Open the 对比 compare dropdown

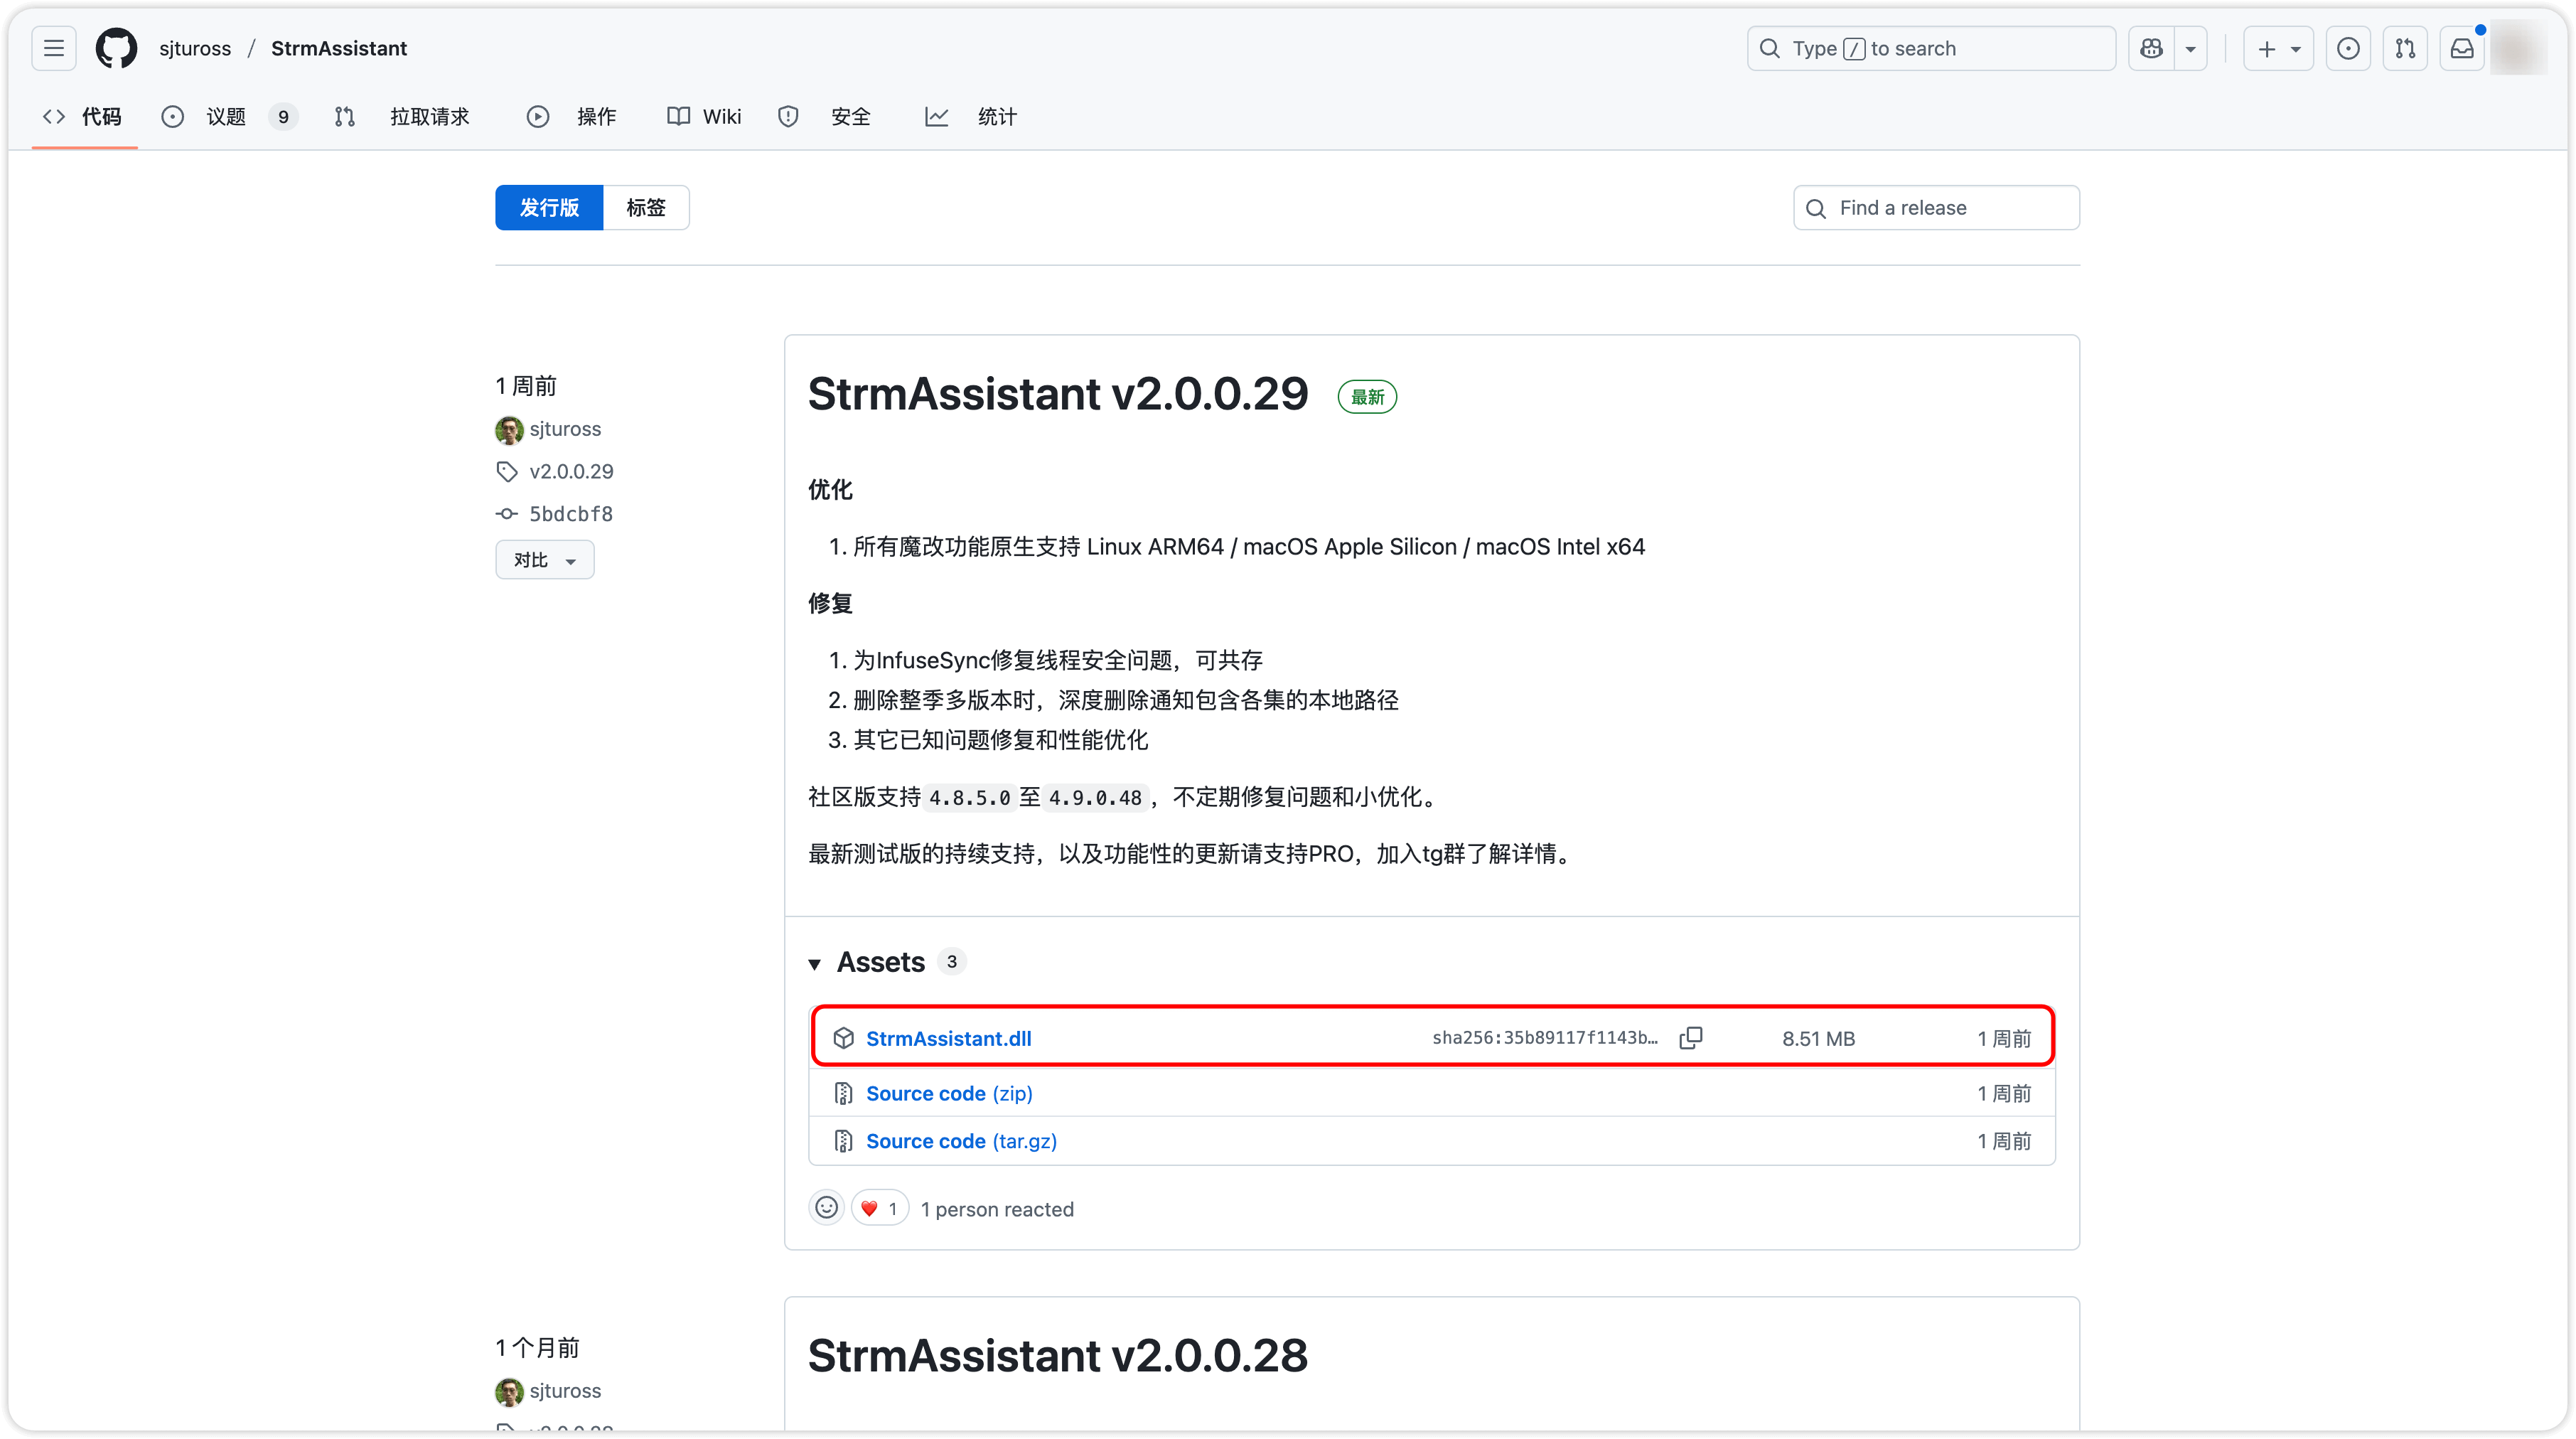pos(544,560)
